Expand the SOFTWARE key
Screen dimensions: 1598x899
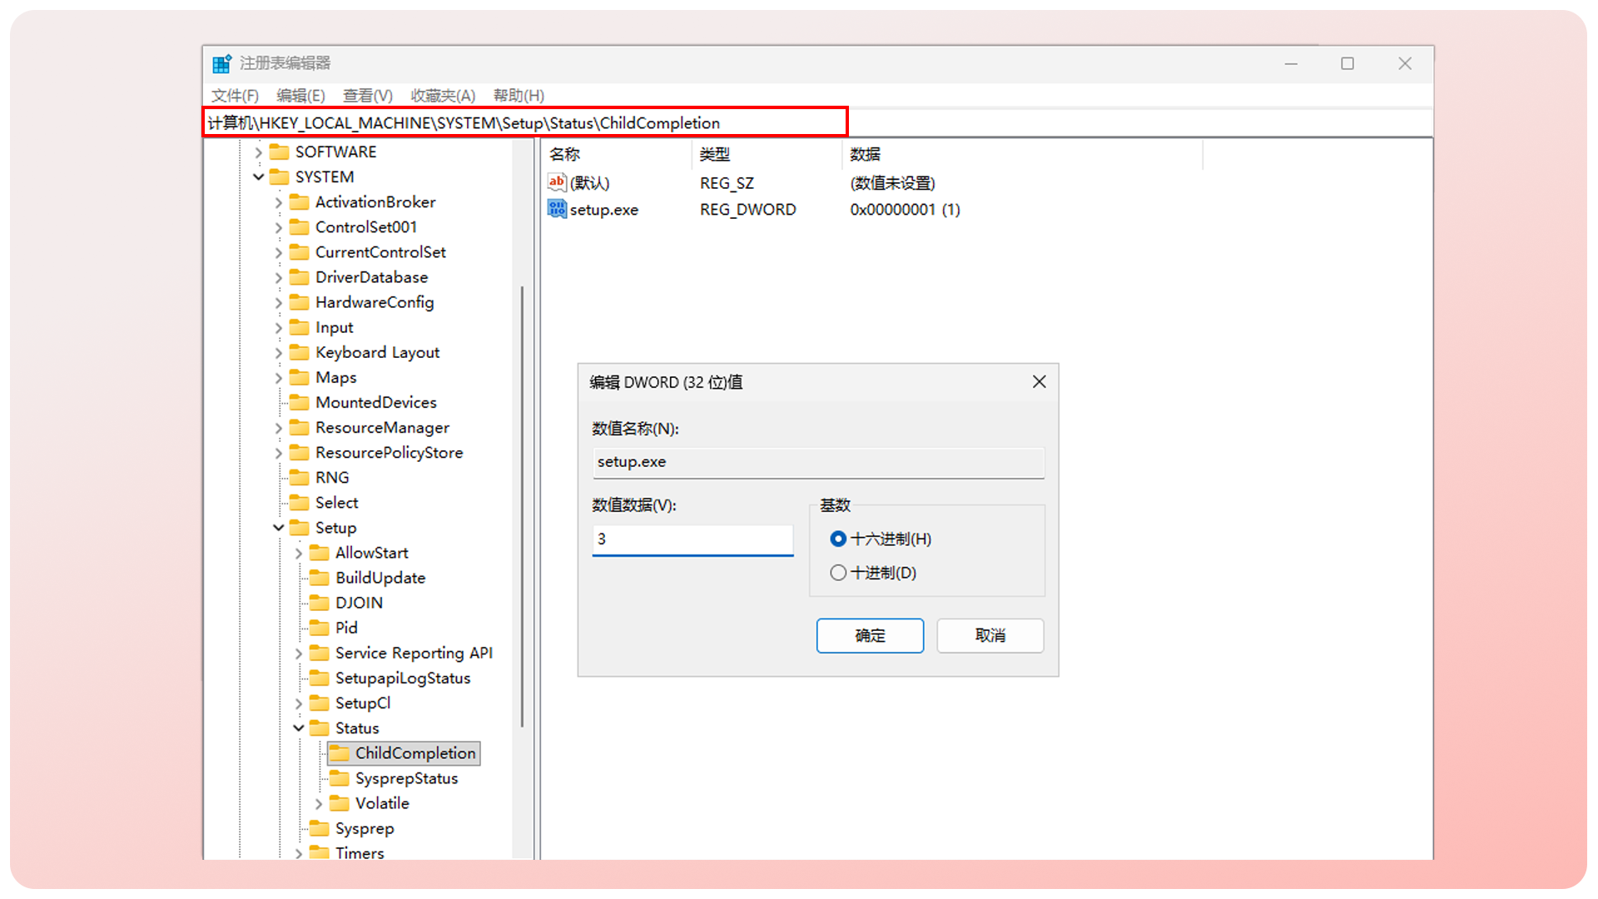259,152
